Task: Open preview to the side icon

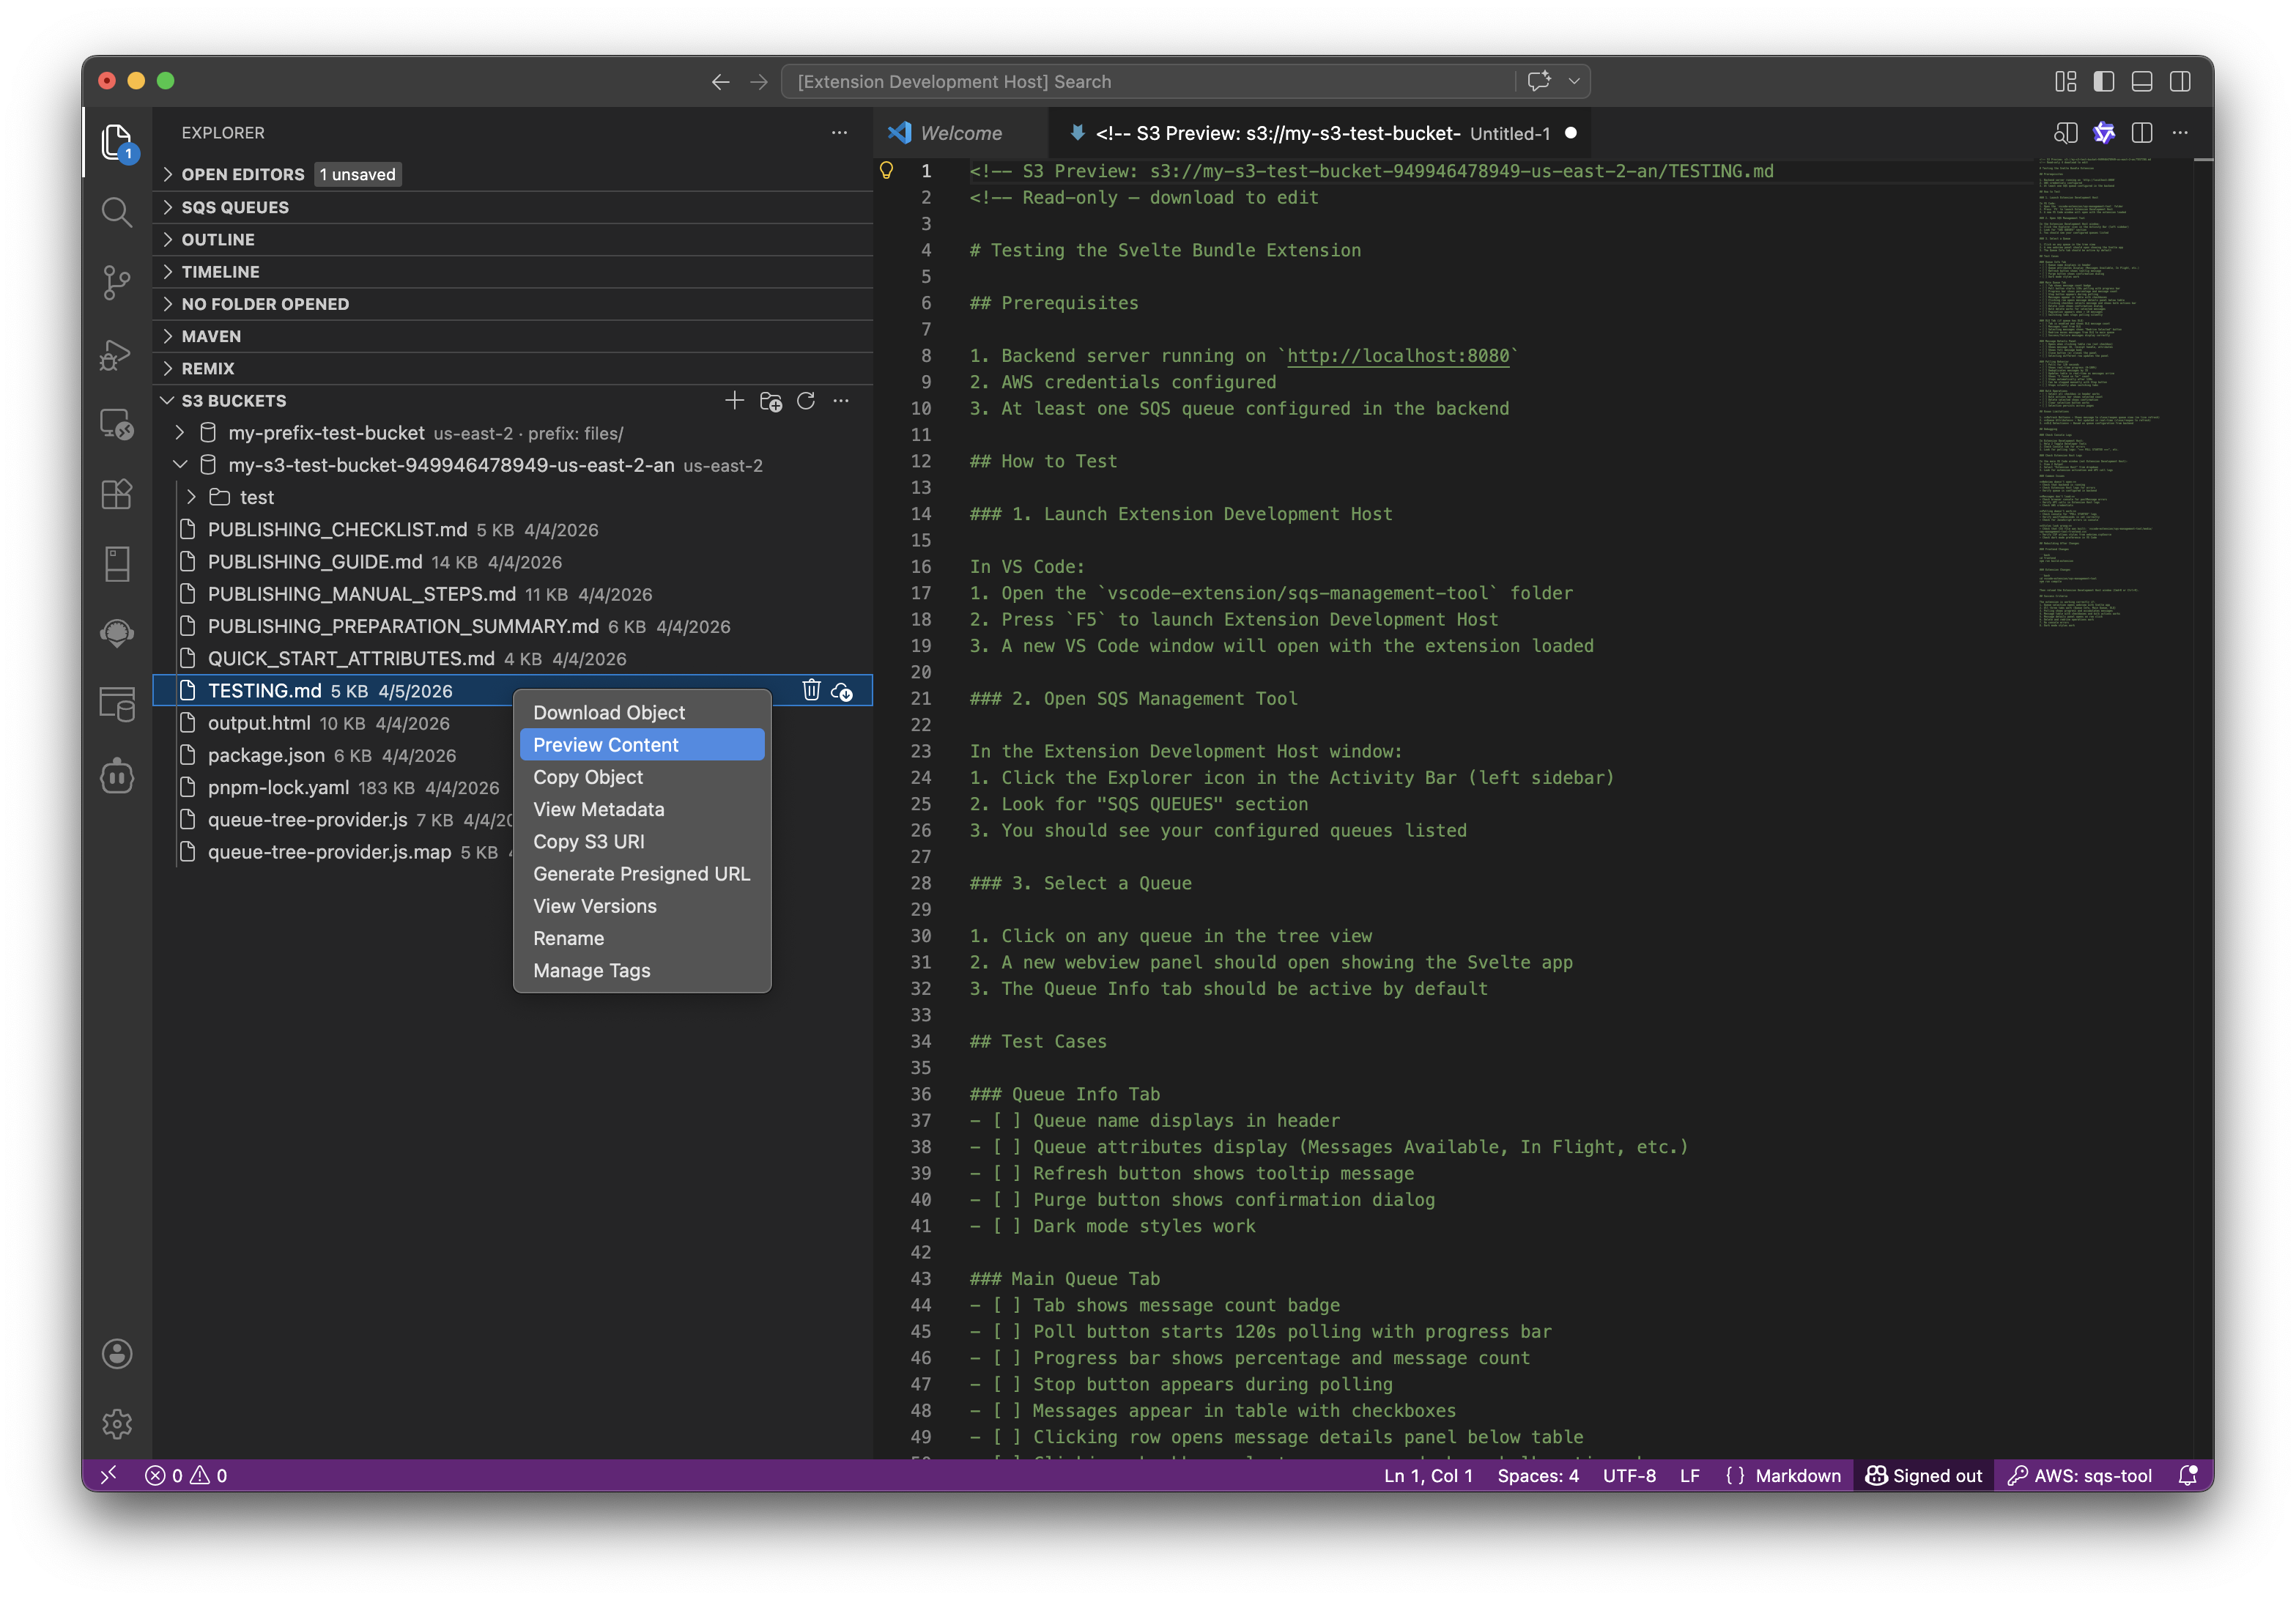Action: pos(2066,133)
